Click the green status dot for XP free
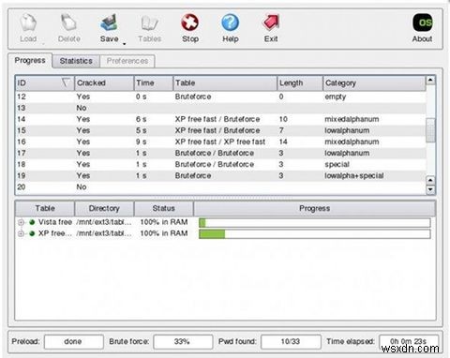The image size is (450, 358). tap(32, 233)
